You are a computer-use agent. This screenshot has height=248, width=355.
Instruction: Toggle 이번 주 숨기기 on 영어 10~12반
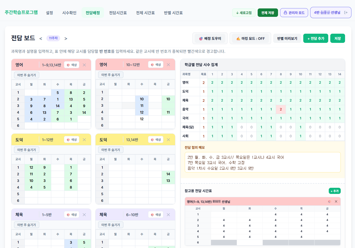pyautogui.click(x=111, y=75)
